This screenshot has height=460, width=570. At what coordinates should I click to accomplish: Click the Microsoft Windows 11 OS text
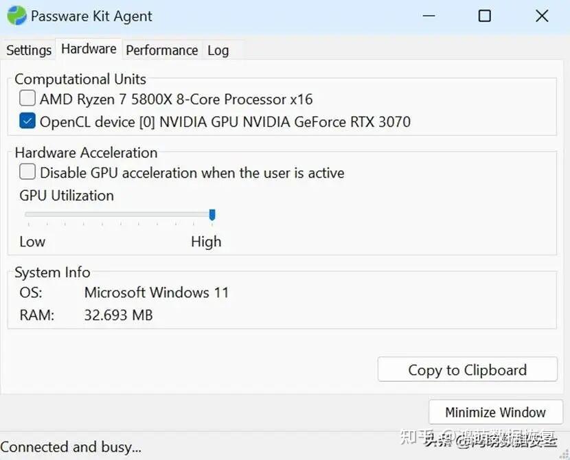tap(157, 292)
